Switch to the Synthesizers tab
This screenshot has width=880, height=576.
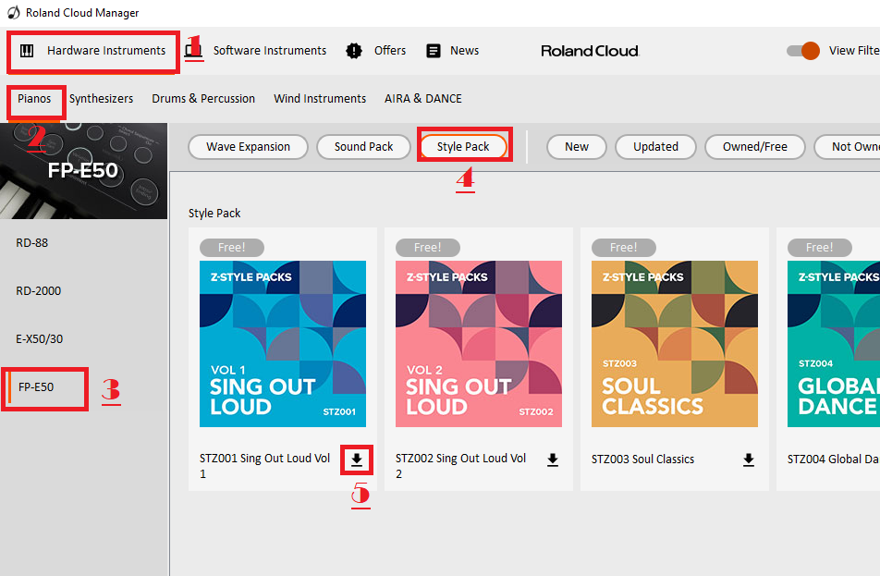point(102,98)
